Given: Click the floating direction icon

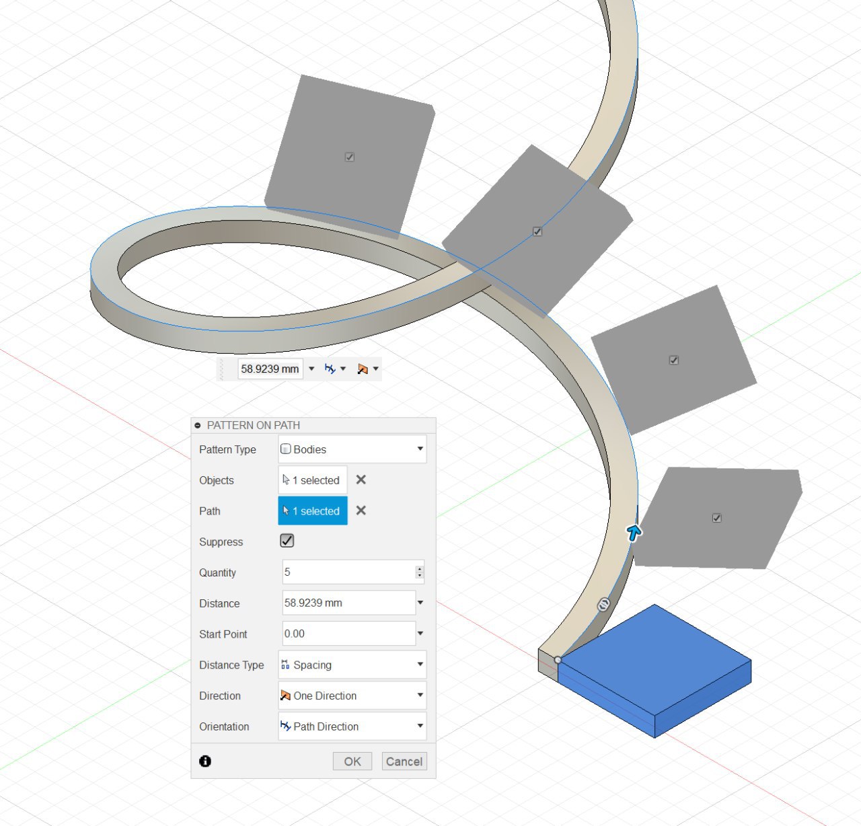Looking at the screenshot, I should 363,369.
